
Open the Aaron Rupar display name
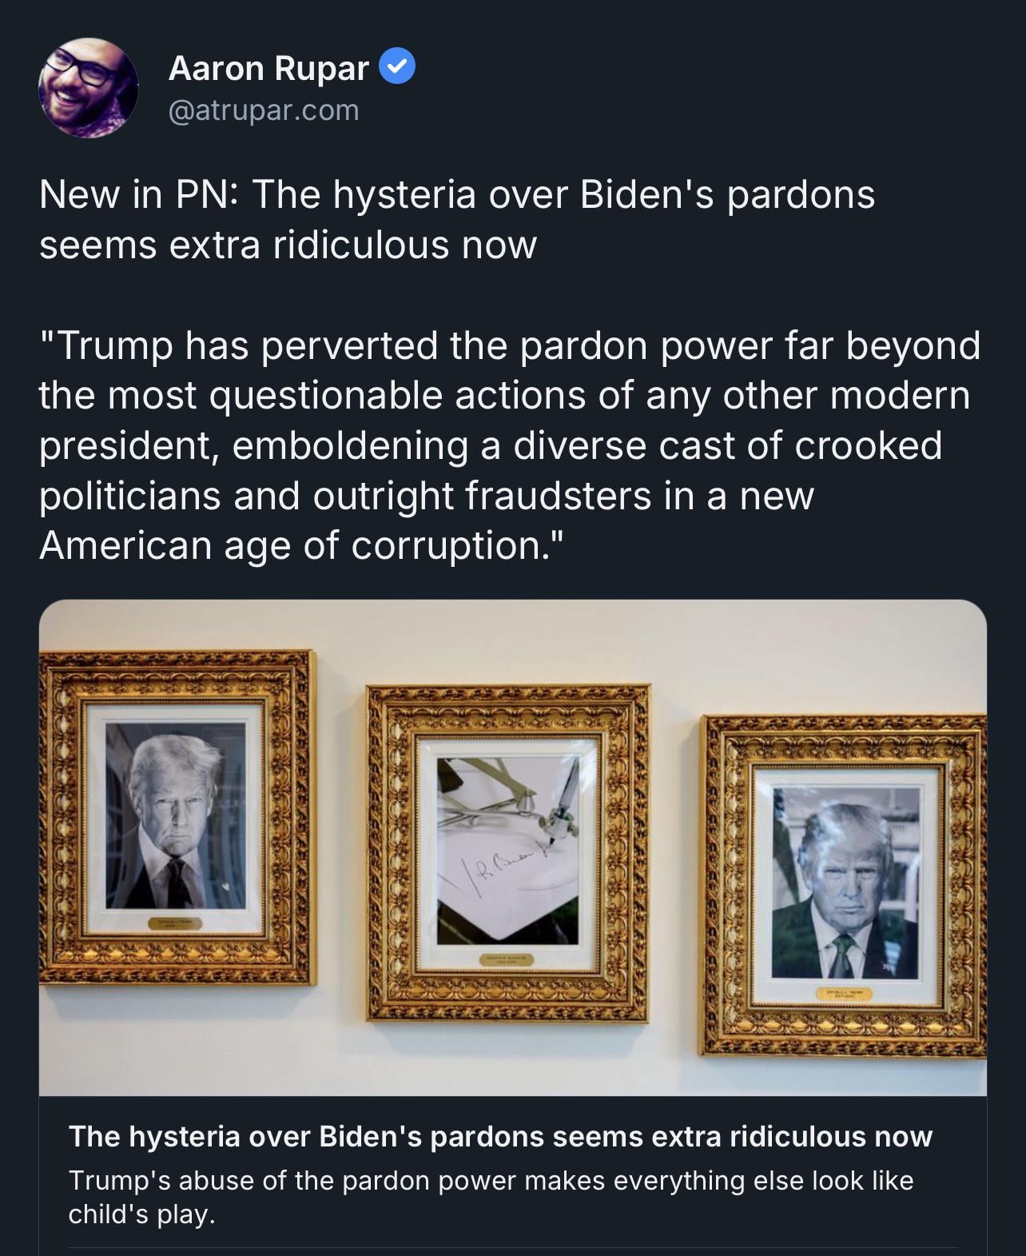pyautogui.click(x=268, y=68)
